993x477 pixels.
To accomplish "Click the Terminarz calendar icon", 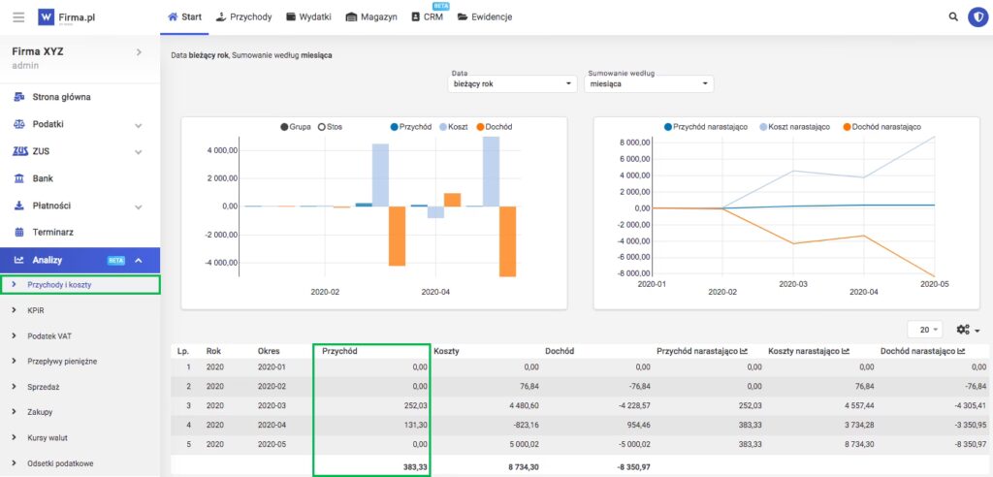I will 19,232.
